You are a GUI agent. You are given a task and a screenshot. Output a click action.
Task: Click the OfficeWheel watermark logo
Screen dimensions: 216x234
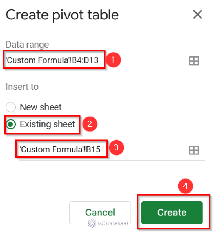[92, 223]
